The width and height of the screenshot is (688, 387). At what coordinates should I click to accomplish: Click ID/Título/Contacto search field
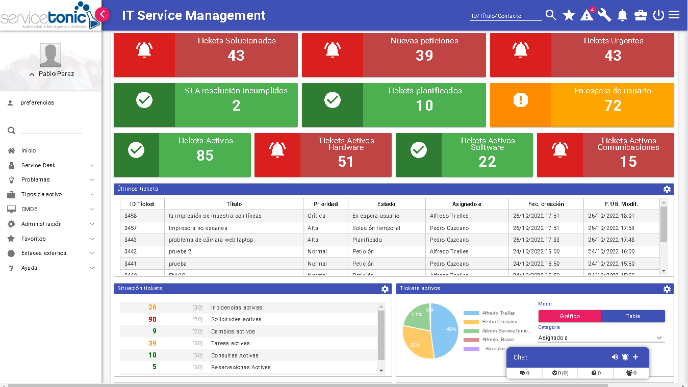505,16
